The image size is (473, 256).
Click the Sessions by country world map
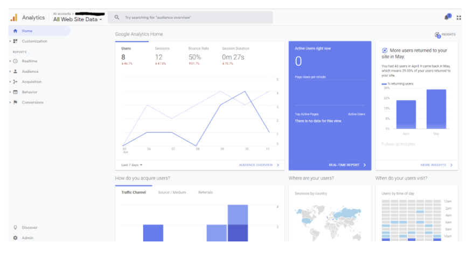coord(329,222)
